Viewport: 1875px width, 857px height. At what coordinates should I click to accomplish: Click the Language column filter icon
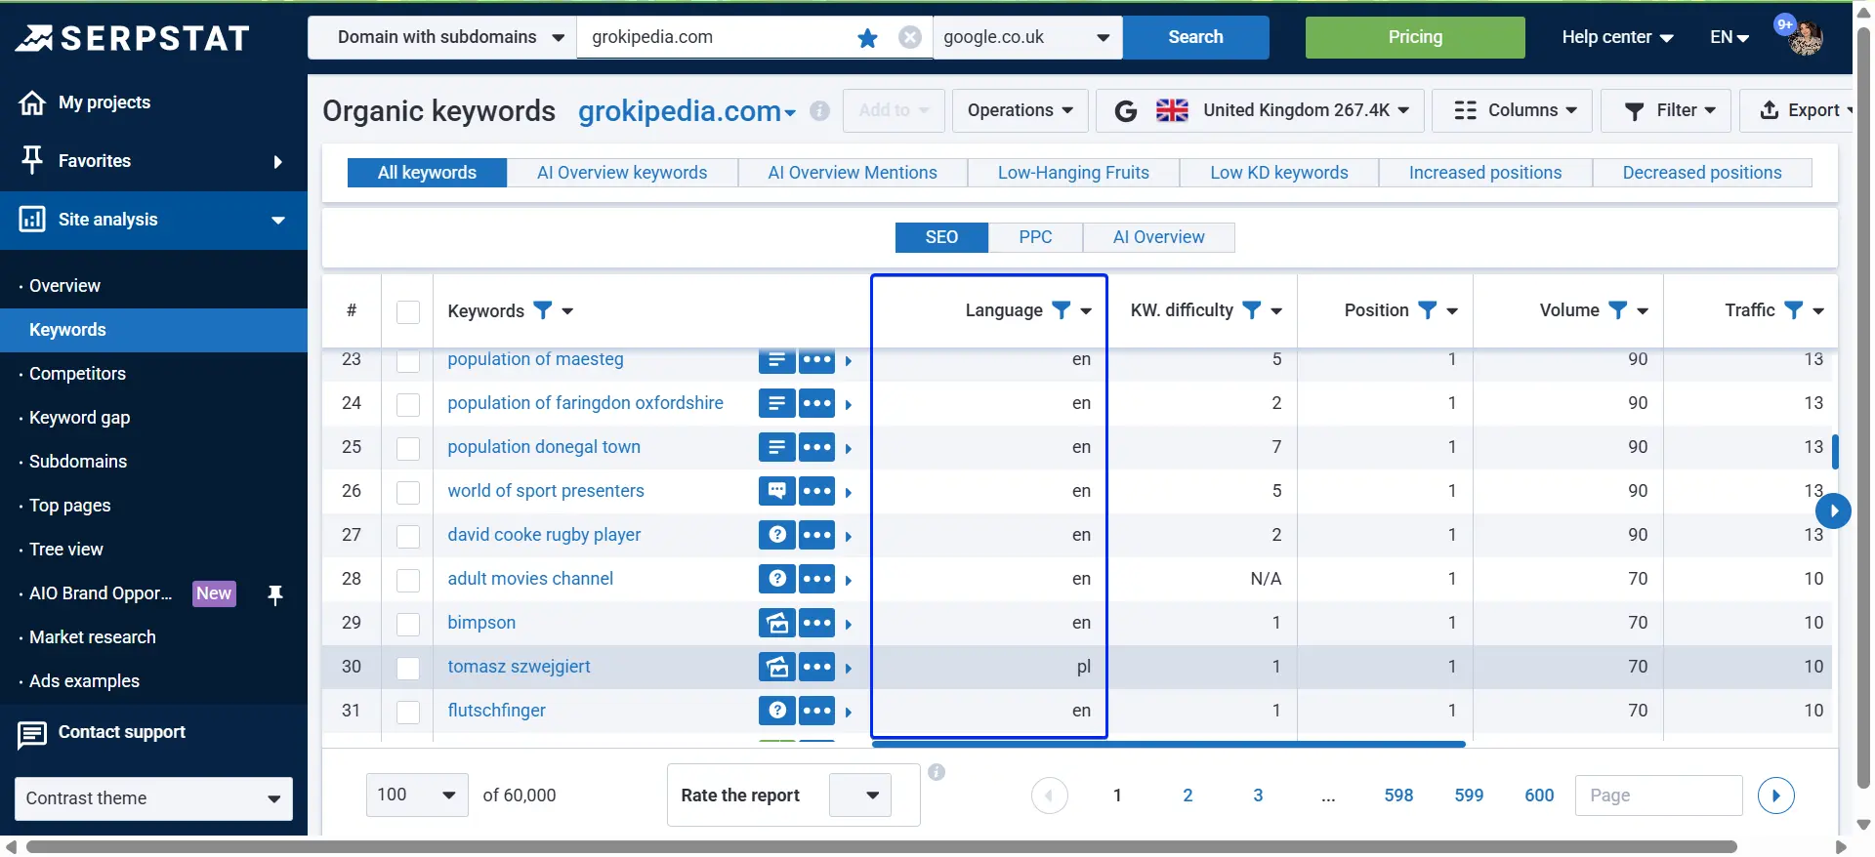(1062, 310)
